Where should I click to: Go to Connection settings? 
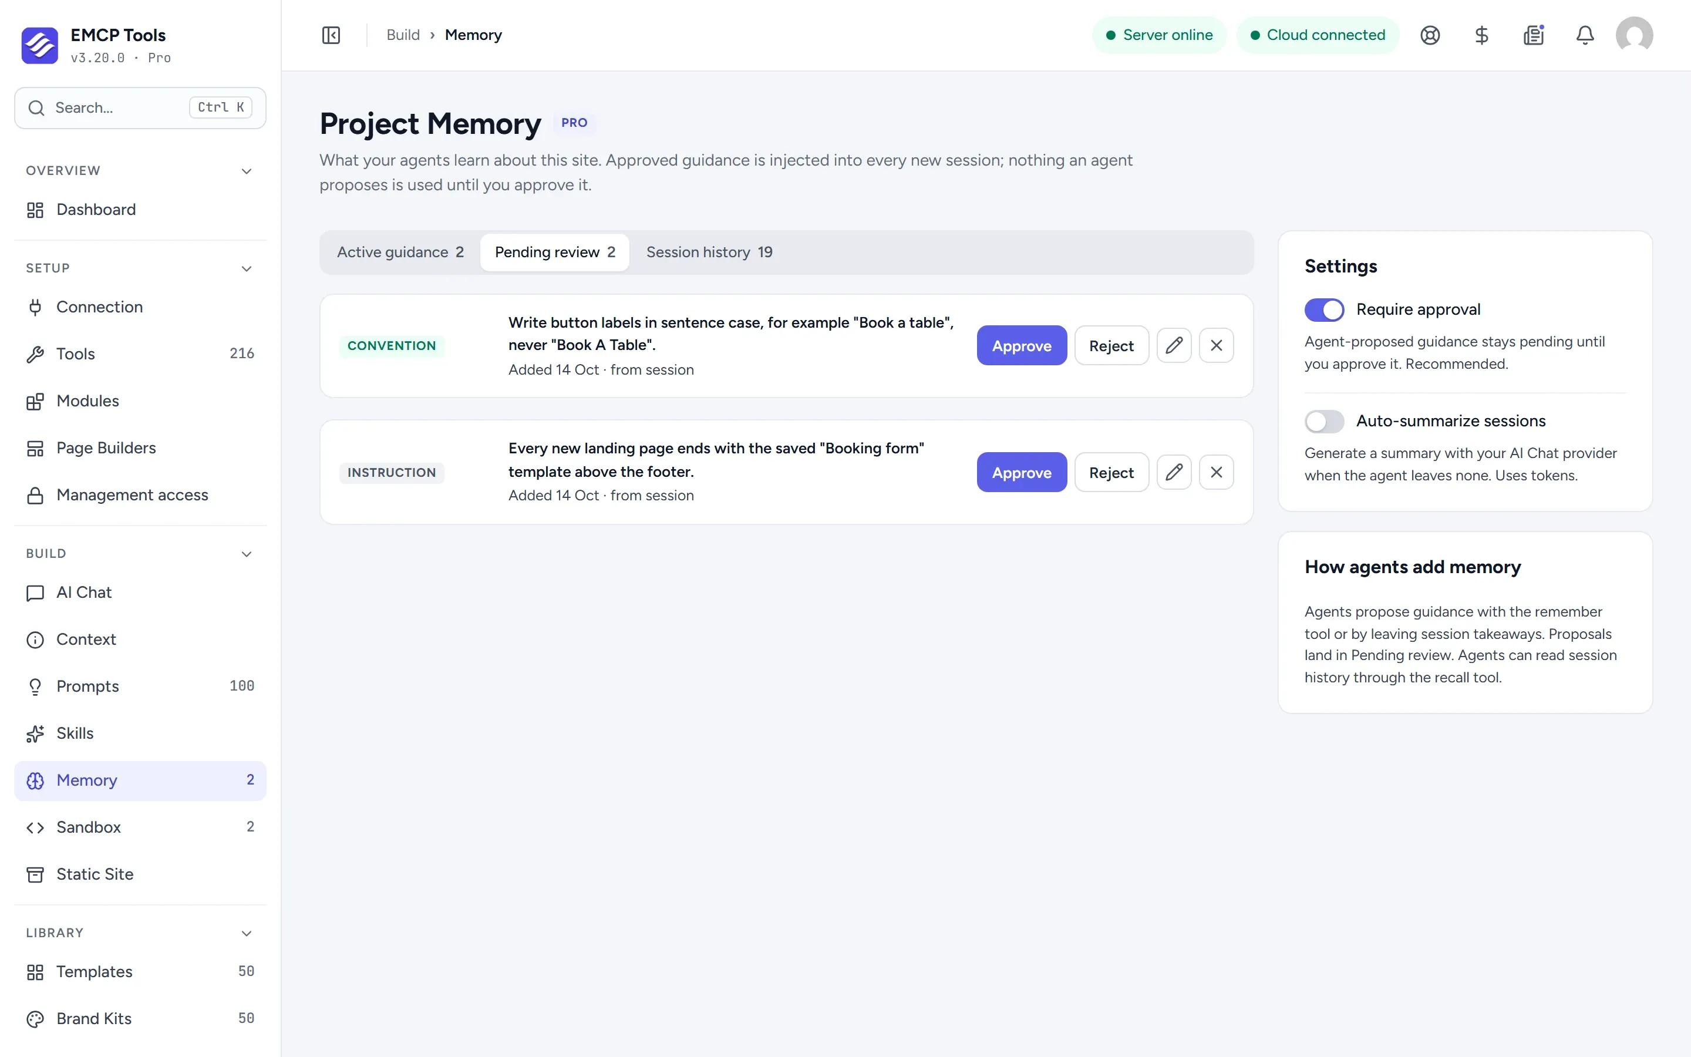140,307
